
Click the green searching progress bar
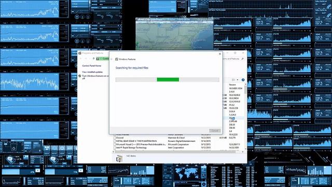[168, 79]
